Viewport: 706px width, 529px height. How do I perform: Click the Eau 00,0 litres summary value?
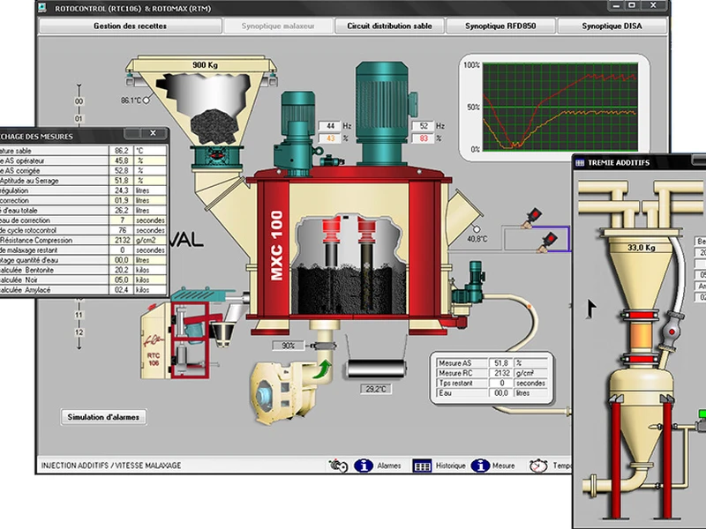tap(501, 392)
